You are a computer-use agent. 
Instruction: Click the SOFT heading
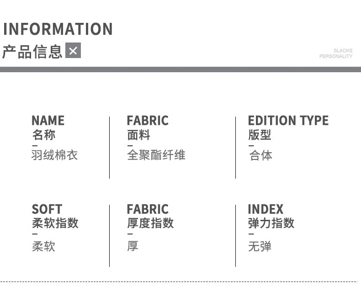tap(47, 209)
